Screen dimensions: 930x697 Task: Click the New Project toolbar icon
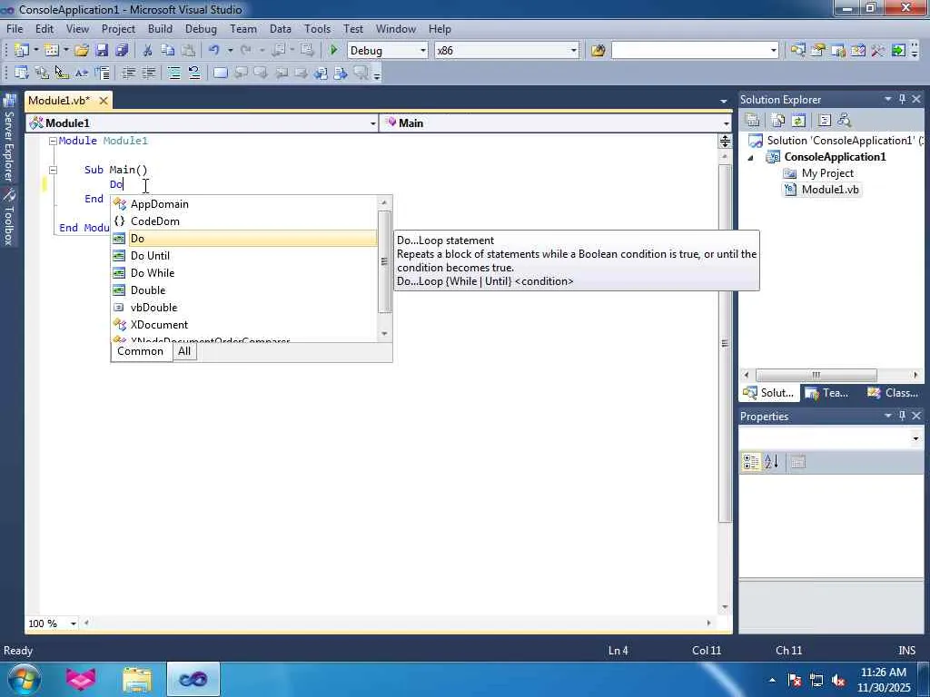(x=22, y=51)
